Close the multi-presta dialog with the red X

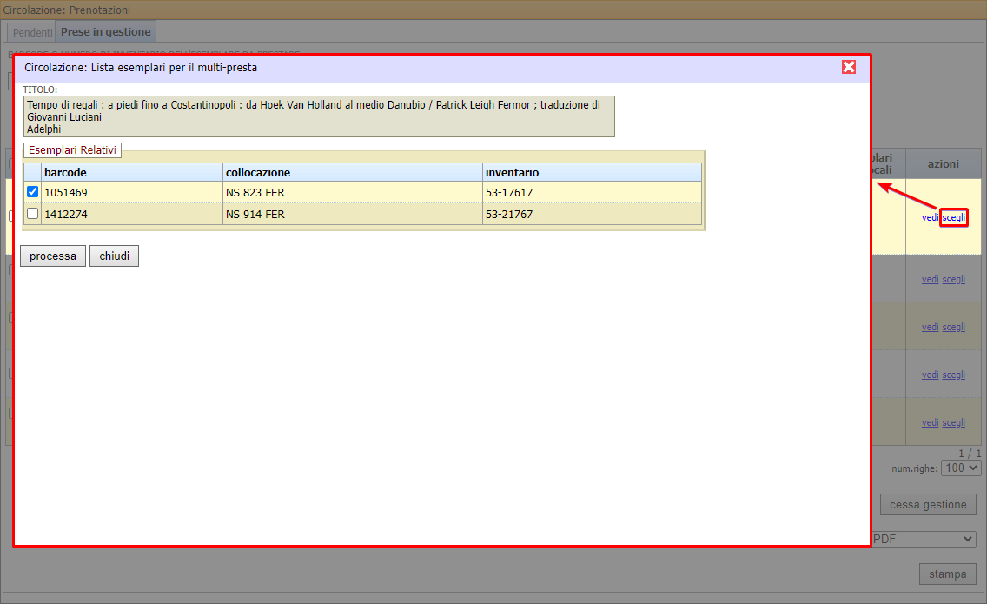848,67
